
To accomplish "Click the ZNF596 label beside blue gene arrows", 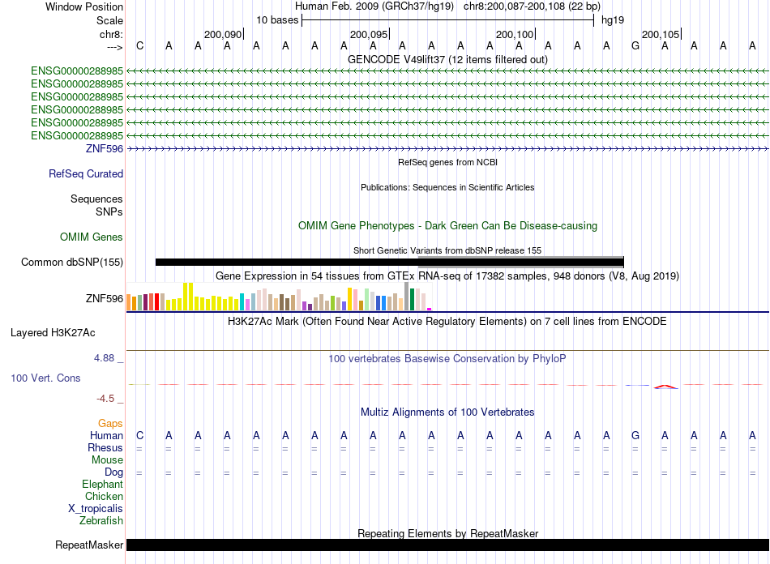I will 104,149.
